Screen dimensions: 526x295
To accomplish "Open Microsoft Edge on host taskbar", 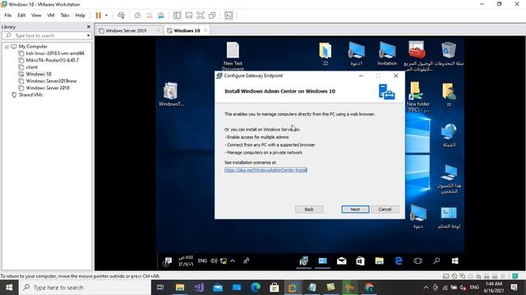I will [x=256, y=288].
